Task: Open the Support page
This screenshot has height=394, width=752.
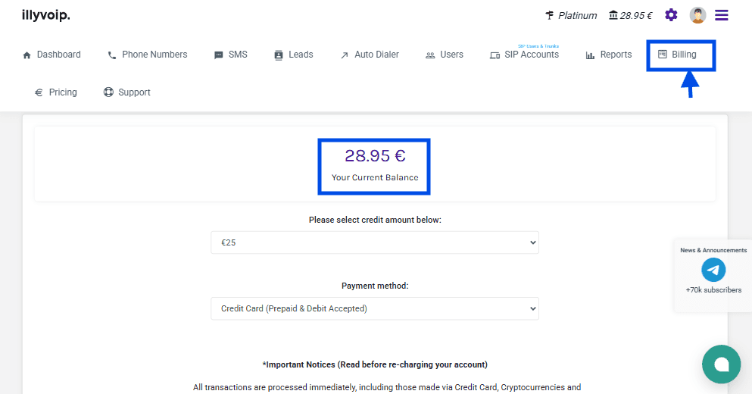Action: pos(127,92)
